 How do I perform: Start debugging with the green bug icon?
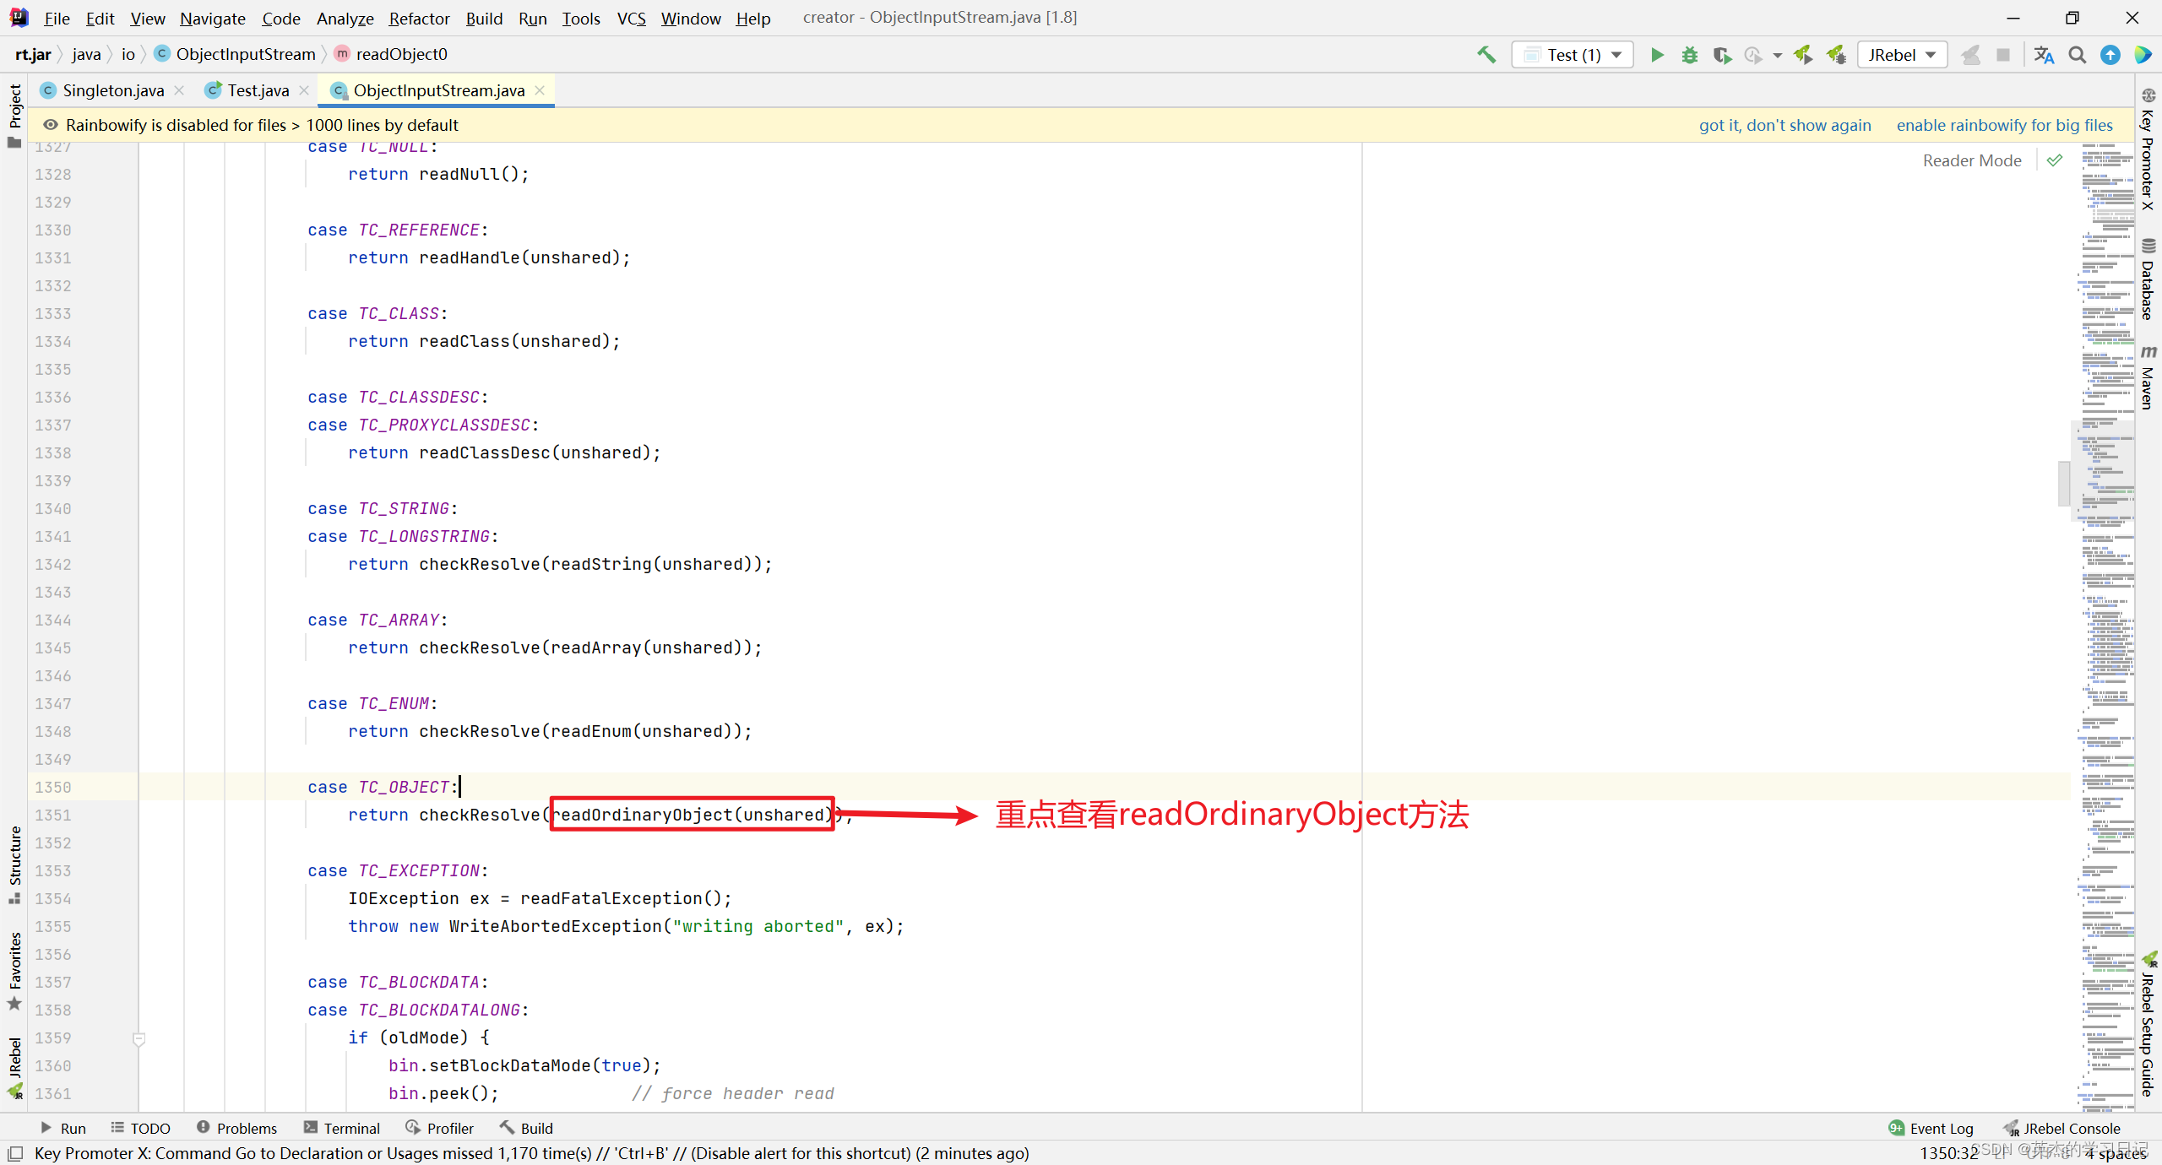tap(1689, 55)
